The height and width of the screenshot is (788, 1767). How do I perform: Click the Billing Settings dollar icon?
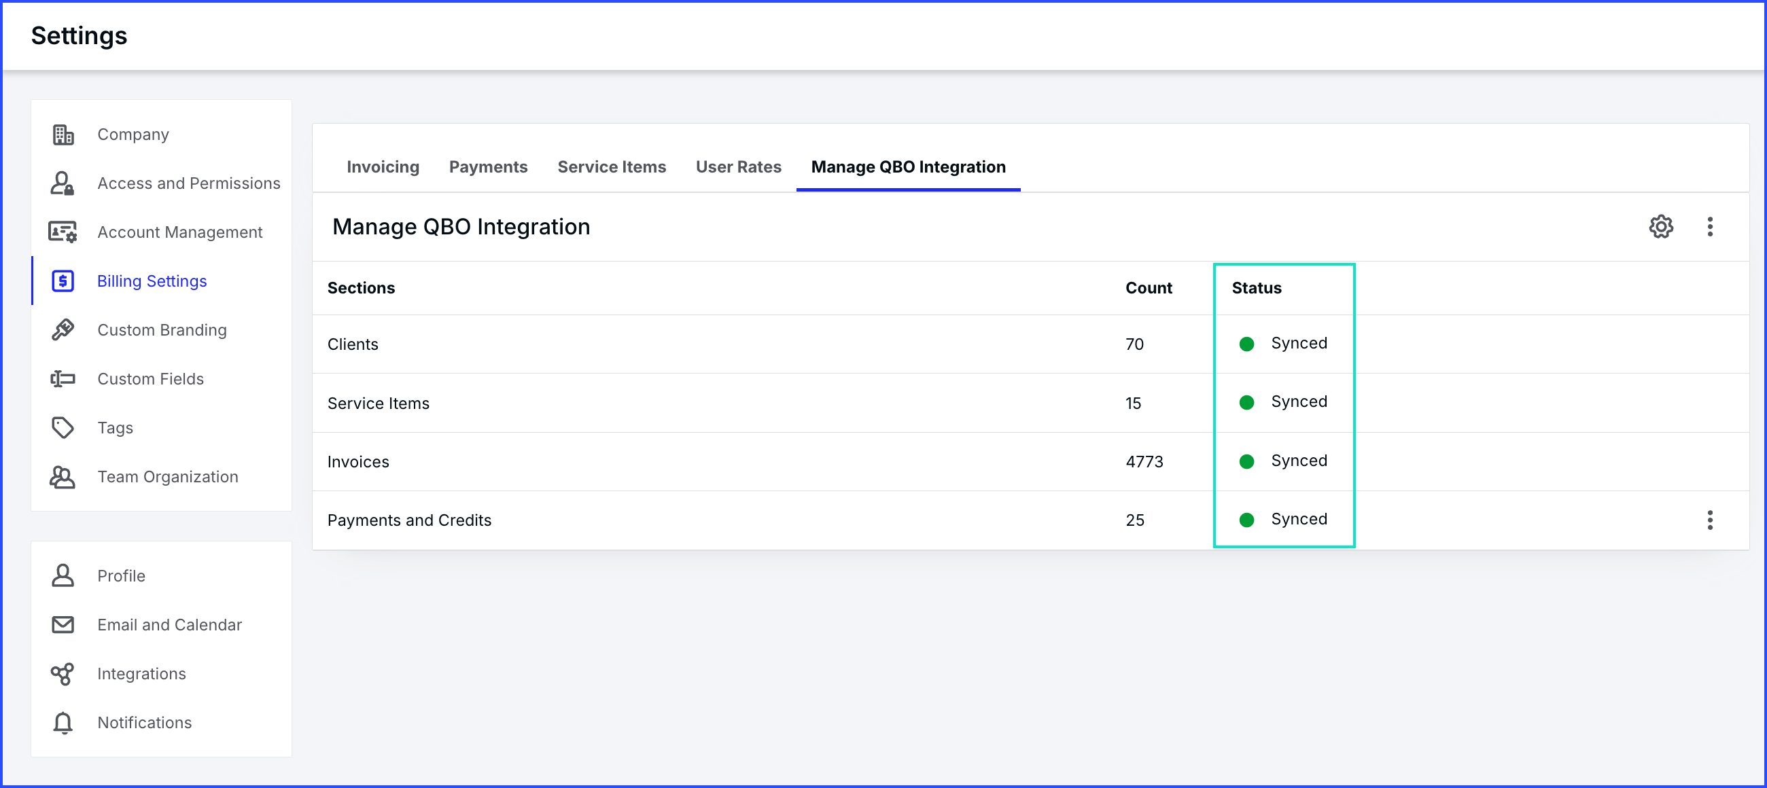pos(63,281)
